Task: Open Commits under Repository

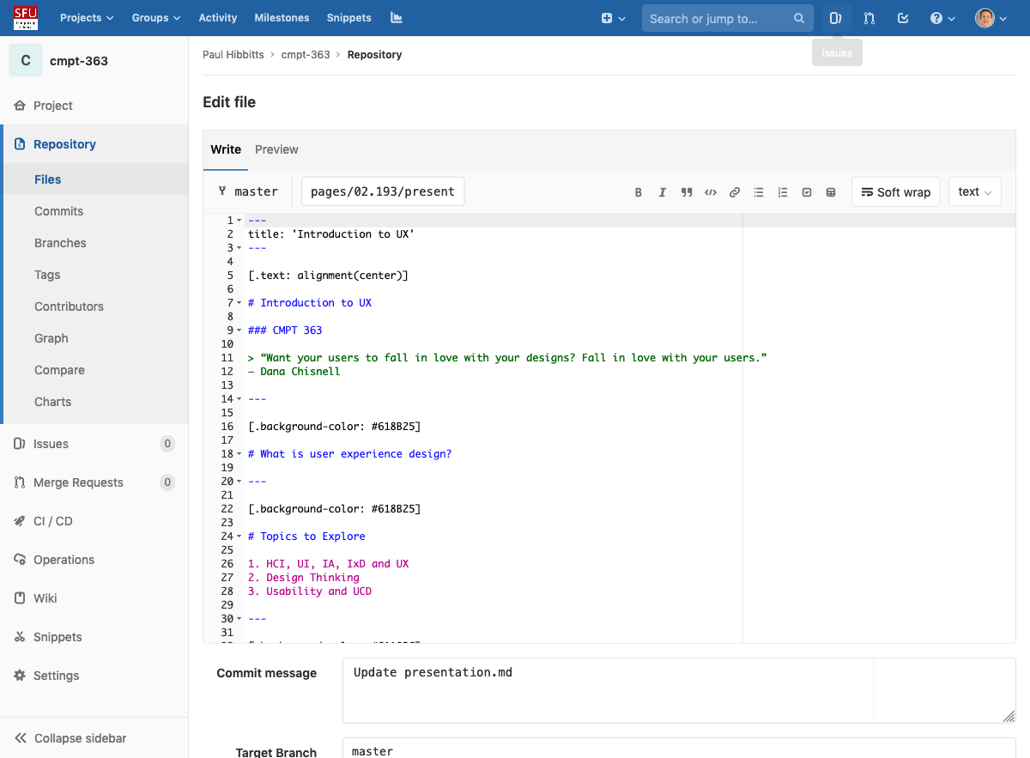Action: [x=94, y=211]
